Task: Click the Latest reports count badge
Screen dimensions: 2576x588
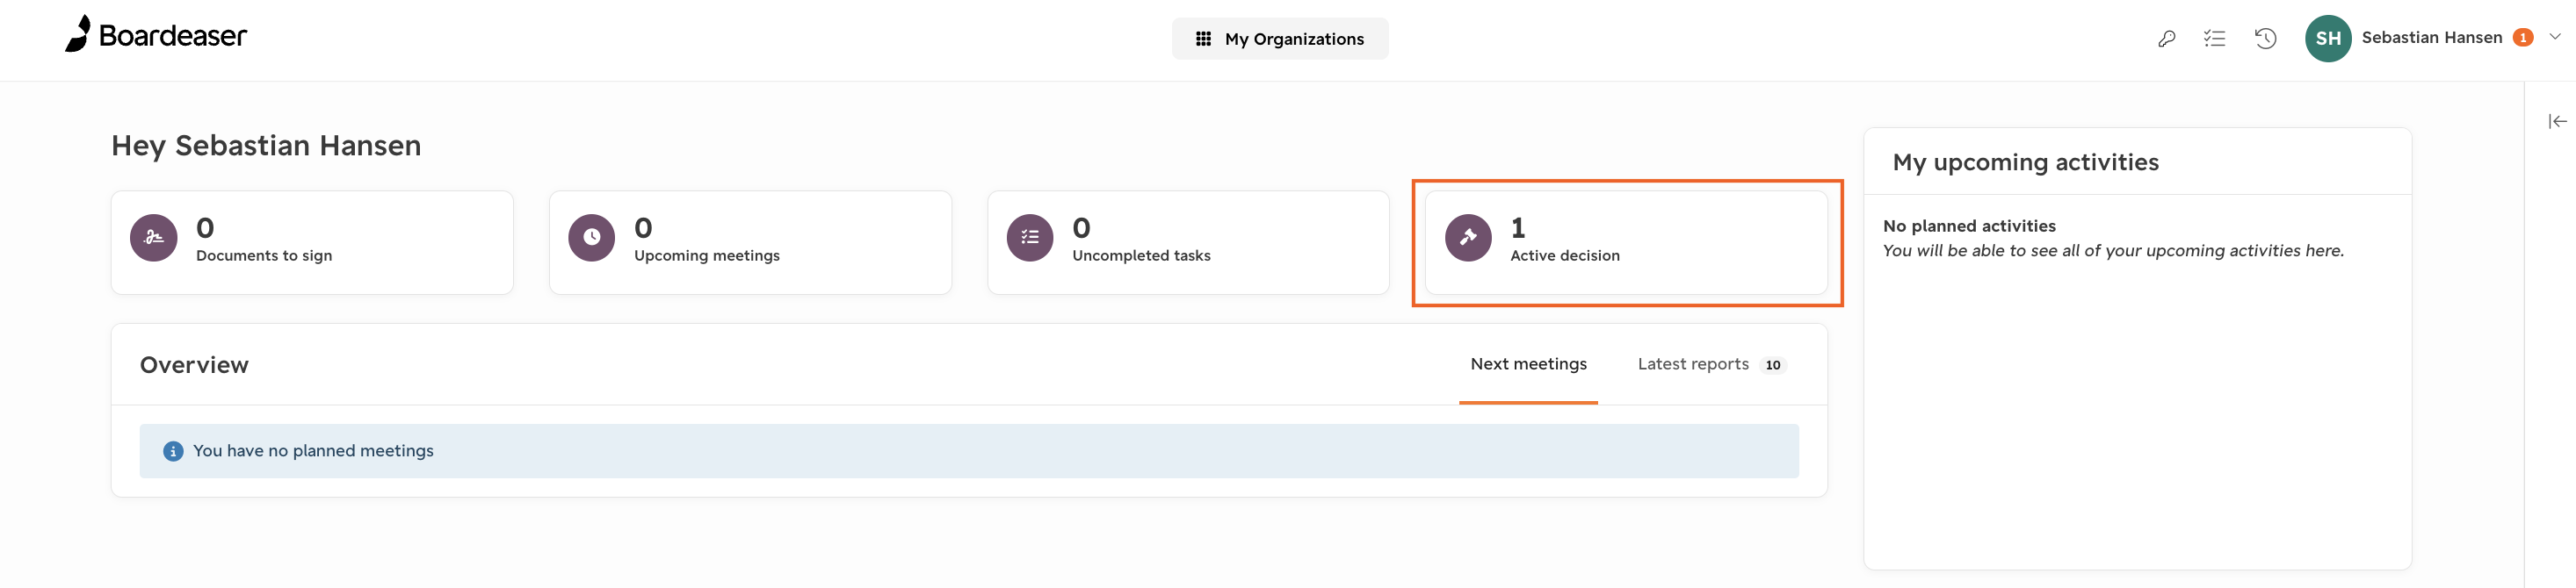Action: 1772,365
